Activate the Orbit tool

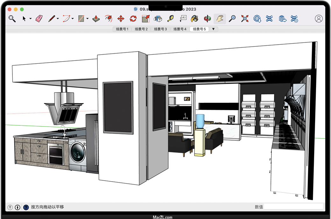(208, 19)
